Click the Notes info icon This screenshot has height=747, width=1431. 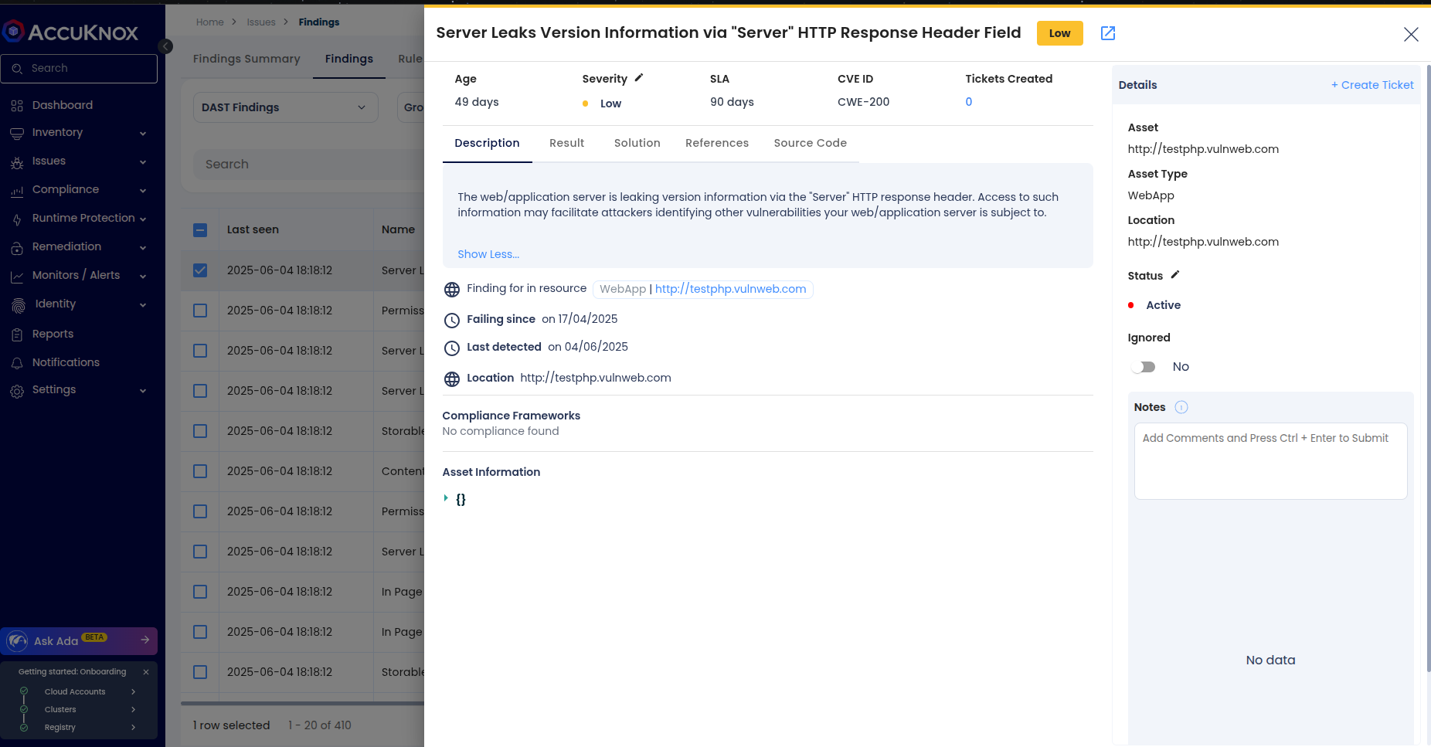click(x=1181, y=407)
